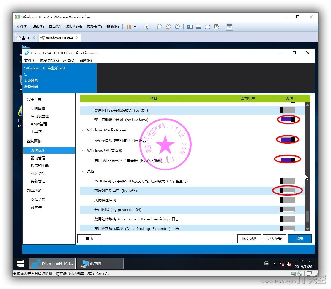This screenshot has width=331, height=289.
Task: Close the 主页 tab in VMware
Action: (x=34, y=38)
